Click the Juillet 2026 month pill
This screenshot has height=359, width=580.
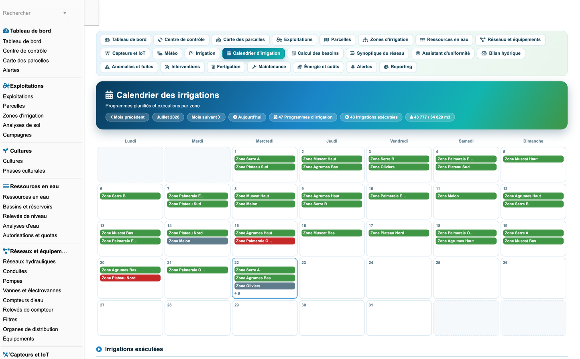(x=168, y=117)
